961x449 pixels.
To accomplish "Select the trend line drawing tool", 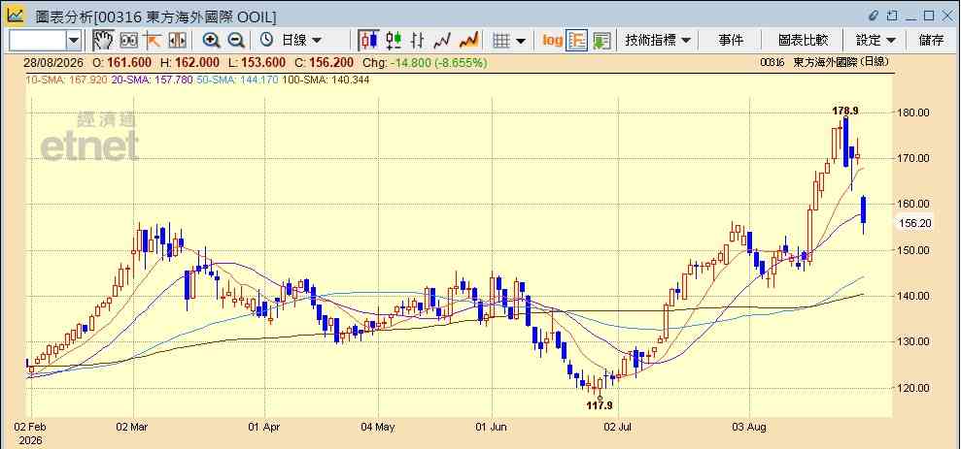I will pyautogui.click(x=152, y=41).
